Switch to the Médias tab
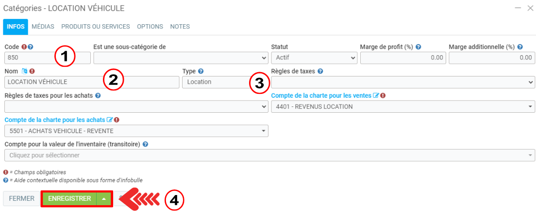536x211 pixels. tap(43, 27)
